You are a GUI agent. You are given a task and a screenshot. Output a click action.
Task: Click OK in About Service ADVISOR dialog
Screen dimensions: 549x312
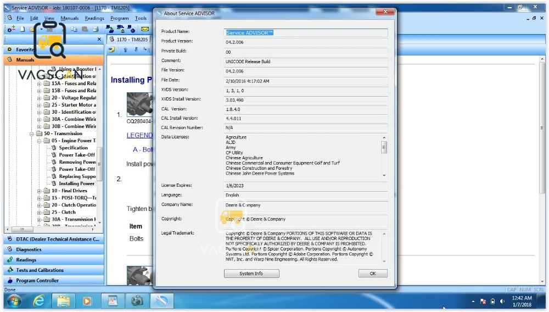(x=373, y=274)
